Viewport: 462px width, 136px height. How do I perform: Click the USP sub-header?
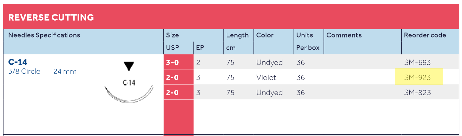coord(172,48)
